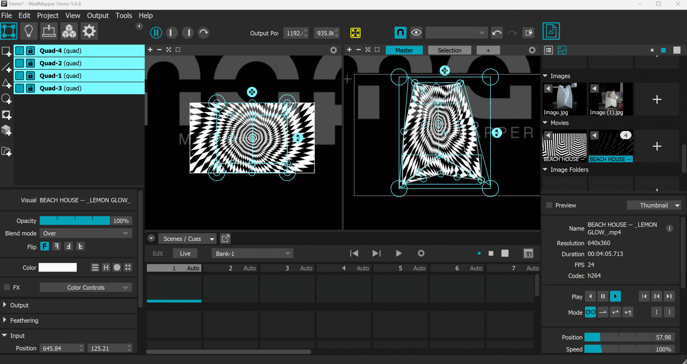Select the light fixtures mode icon
The image size is (687, 364).
(x=29, y=31)
